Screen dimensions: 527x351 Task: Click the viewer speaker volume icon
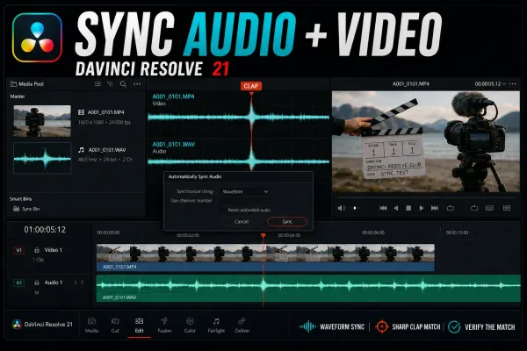tap(341, 208)
